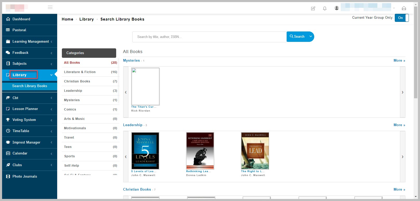Viewport: 420px width, 201px height.
Task: Click the Library sidebar icon
Action: point(8,75)
